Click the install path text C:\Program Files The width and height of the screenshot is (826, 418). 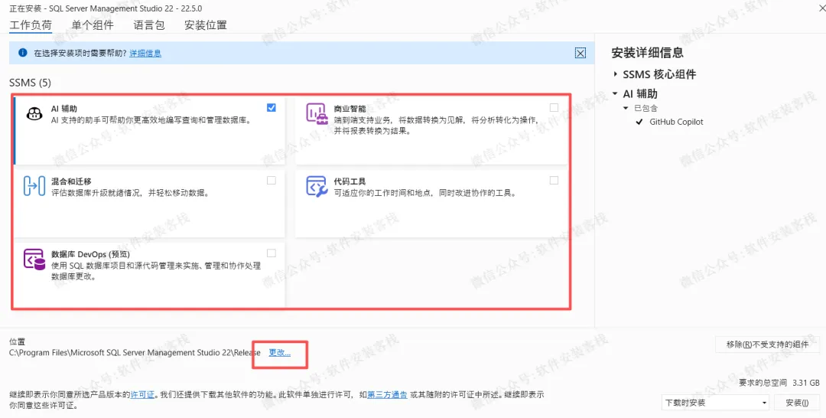[x=135, y=353]
